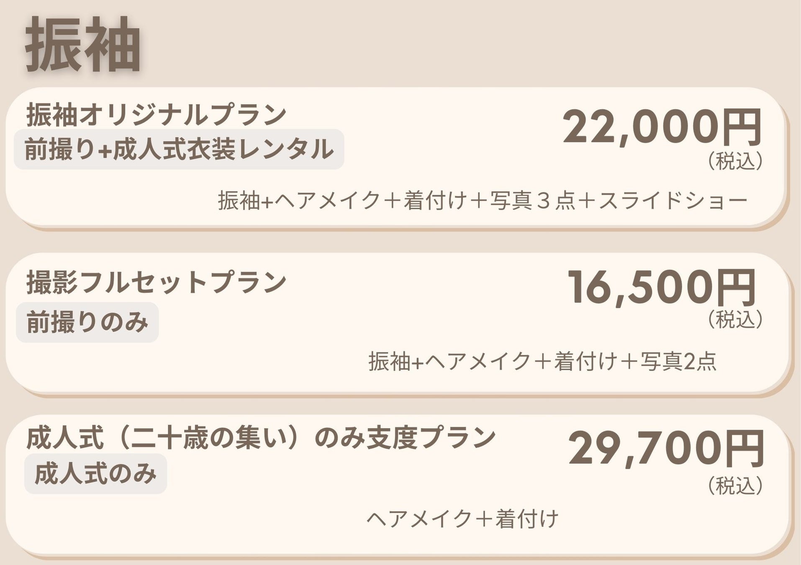Image resolution: width=801 pixels, height=565 pixels.
Task: Click the ヘアメイク＋着付け description in third plan
Action: pyautogui.click(x=462, y=519)
